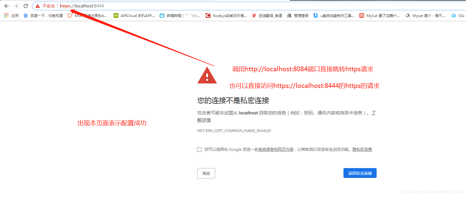
Task: Open the APICloud 手机APP bookmark
Action: (134, 15)
